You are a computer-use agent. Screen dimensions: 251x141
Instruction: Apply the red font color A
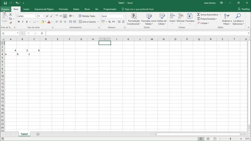point(49,22)
